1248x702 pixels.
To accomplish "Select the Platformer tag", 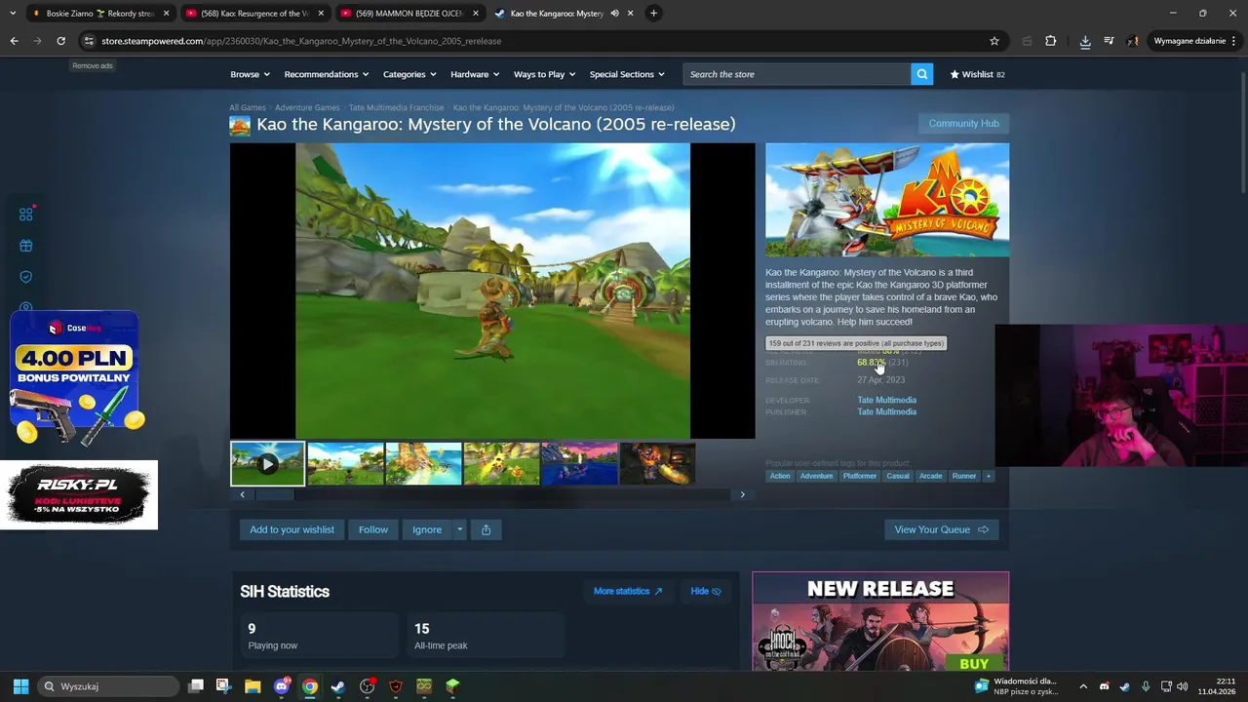I will point(860,476).
